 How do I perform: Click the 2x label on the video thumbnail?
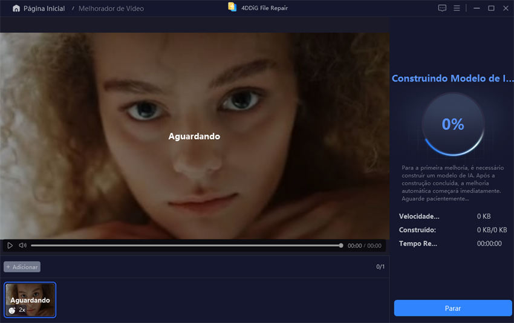coord(22,310)
